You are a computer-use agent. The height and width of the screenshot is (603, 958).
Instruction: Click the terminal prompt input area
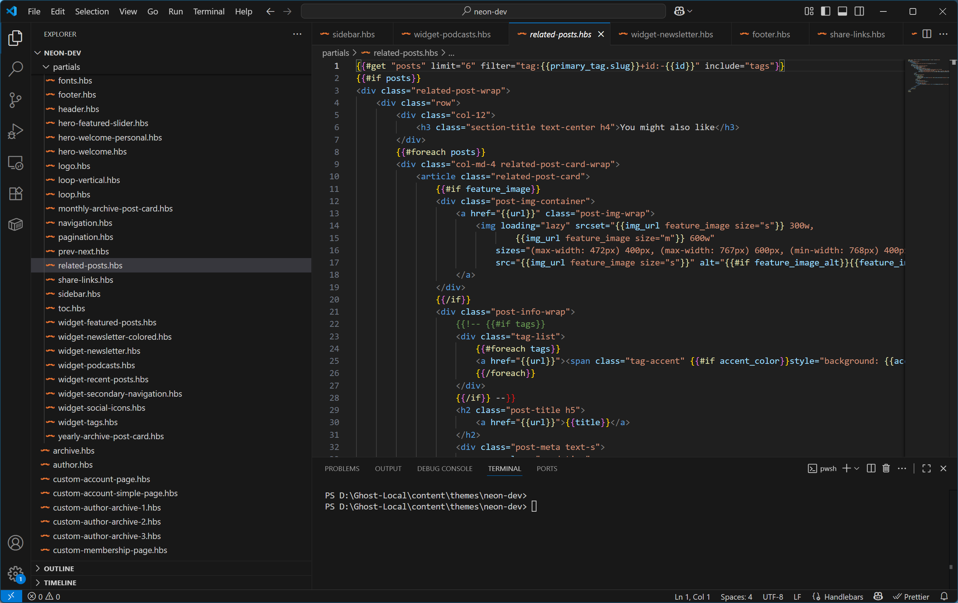coord(534,507)
